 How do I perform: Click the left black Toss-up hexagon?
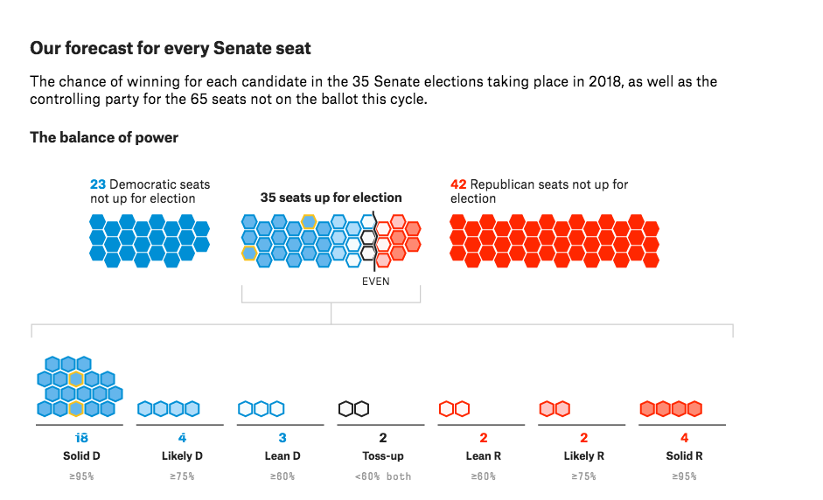346,408
